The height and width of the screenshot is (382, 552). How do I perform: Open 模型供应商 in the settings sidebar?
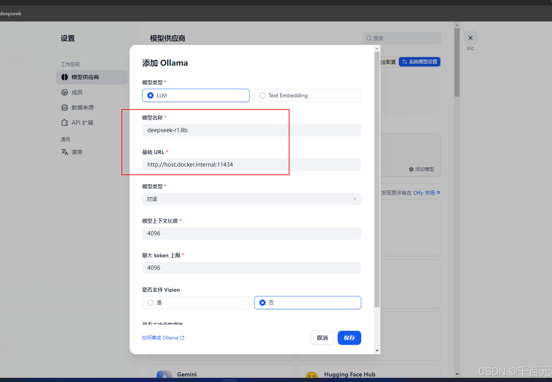(92, 77)
